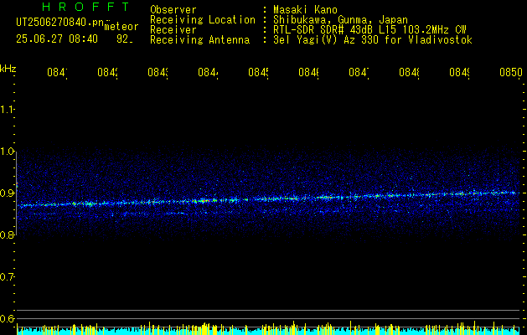Click the observer name Masaki Kano

point(305,10)
